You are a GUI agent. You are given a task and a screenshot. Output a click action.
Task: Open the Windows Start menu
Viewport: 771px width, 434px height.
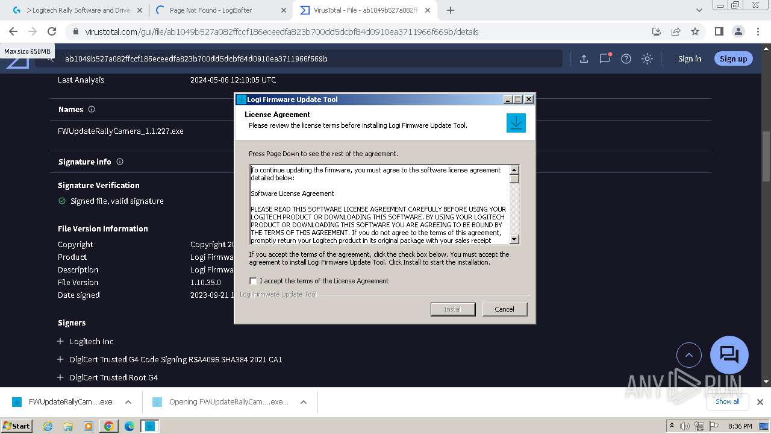(16, 426)
